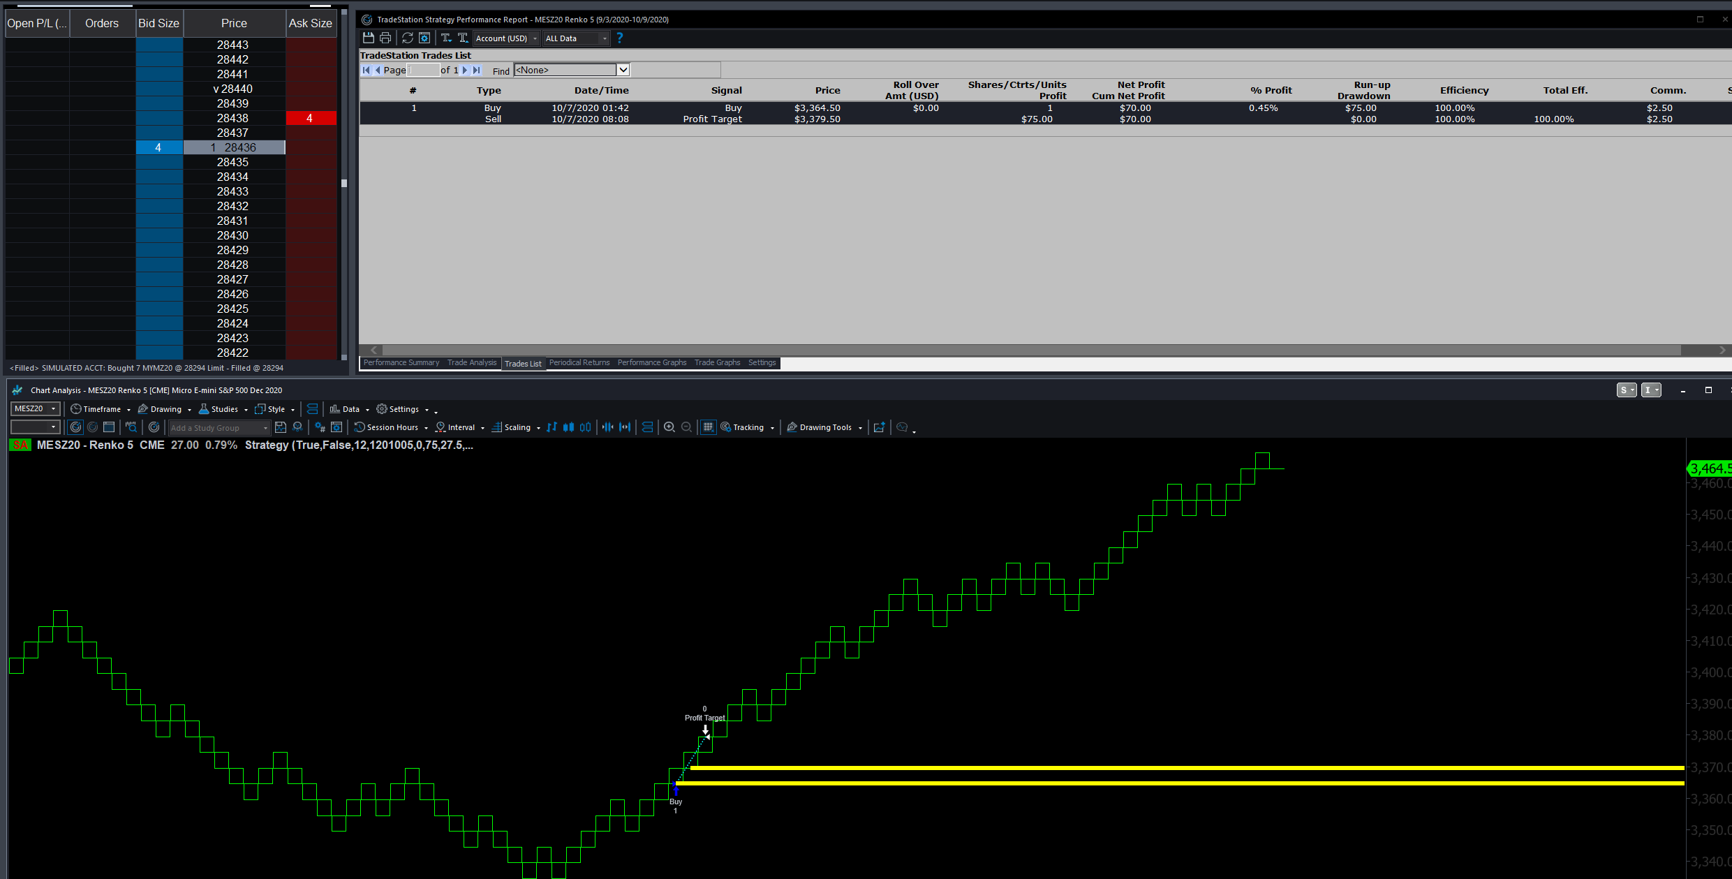Click the save report icon
1732x879 pixels.
click(x=369, y=38)
